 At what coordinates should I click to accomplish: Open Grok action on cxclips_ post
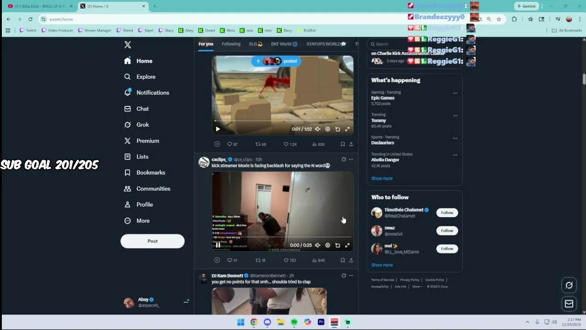coord(344,159)
